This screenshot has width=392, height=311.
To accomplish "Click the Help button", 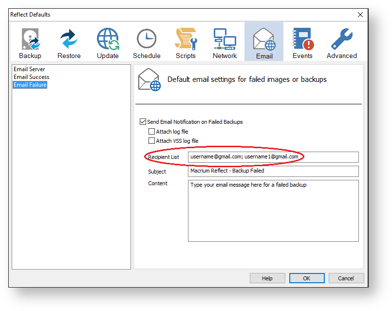I will [267, 278].
